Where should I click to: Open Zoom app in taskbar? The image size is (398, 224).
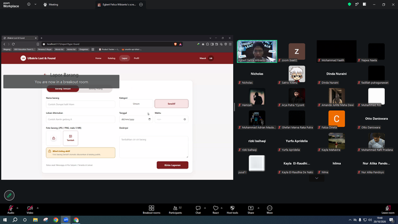[x=66, y=220]
